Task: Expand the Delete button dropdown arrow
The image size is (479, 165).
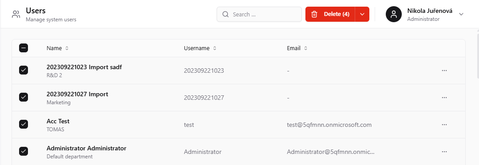Action: (x=362, y=14)
